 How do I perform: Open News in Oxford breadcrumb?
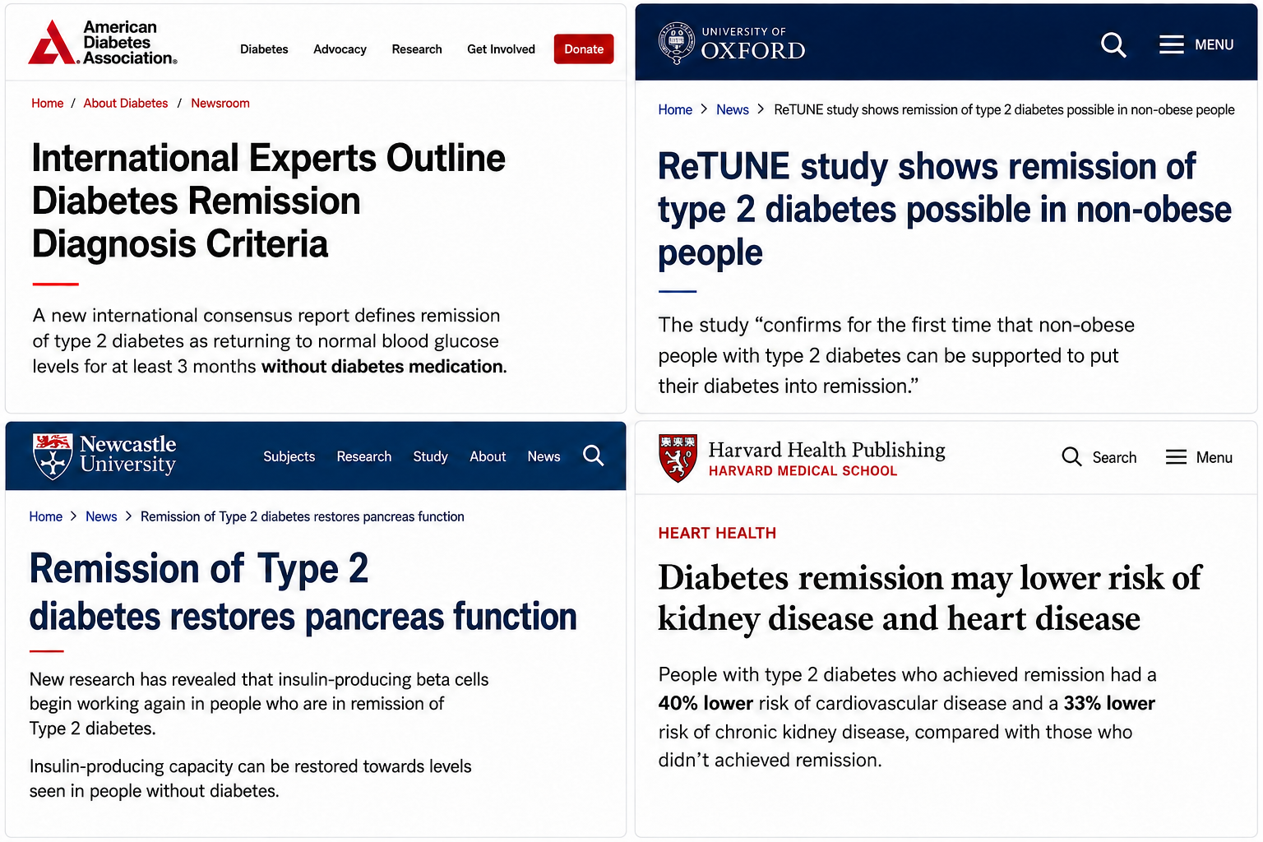[x=733, y=110]
